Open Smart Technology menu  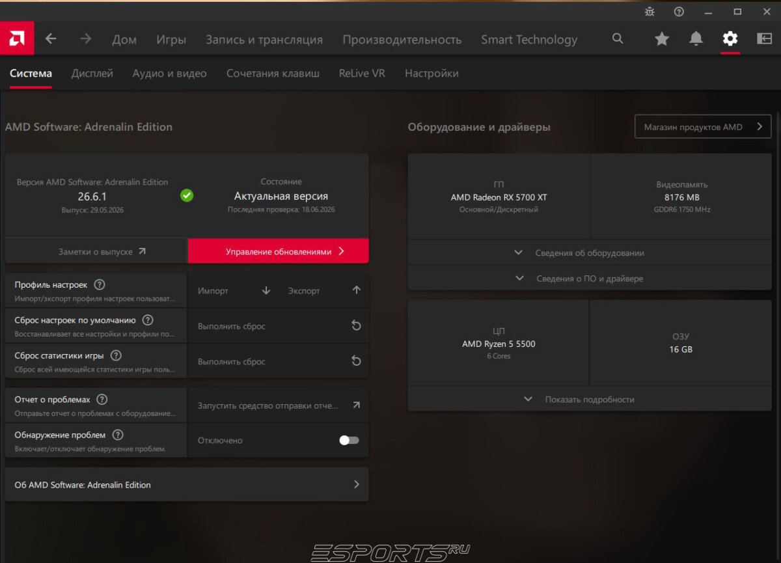click(x=529, y=40)
